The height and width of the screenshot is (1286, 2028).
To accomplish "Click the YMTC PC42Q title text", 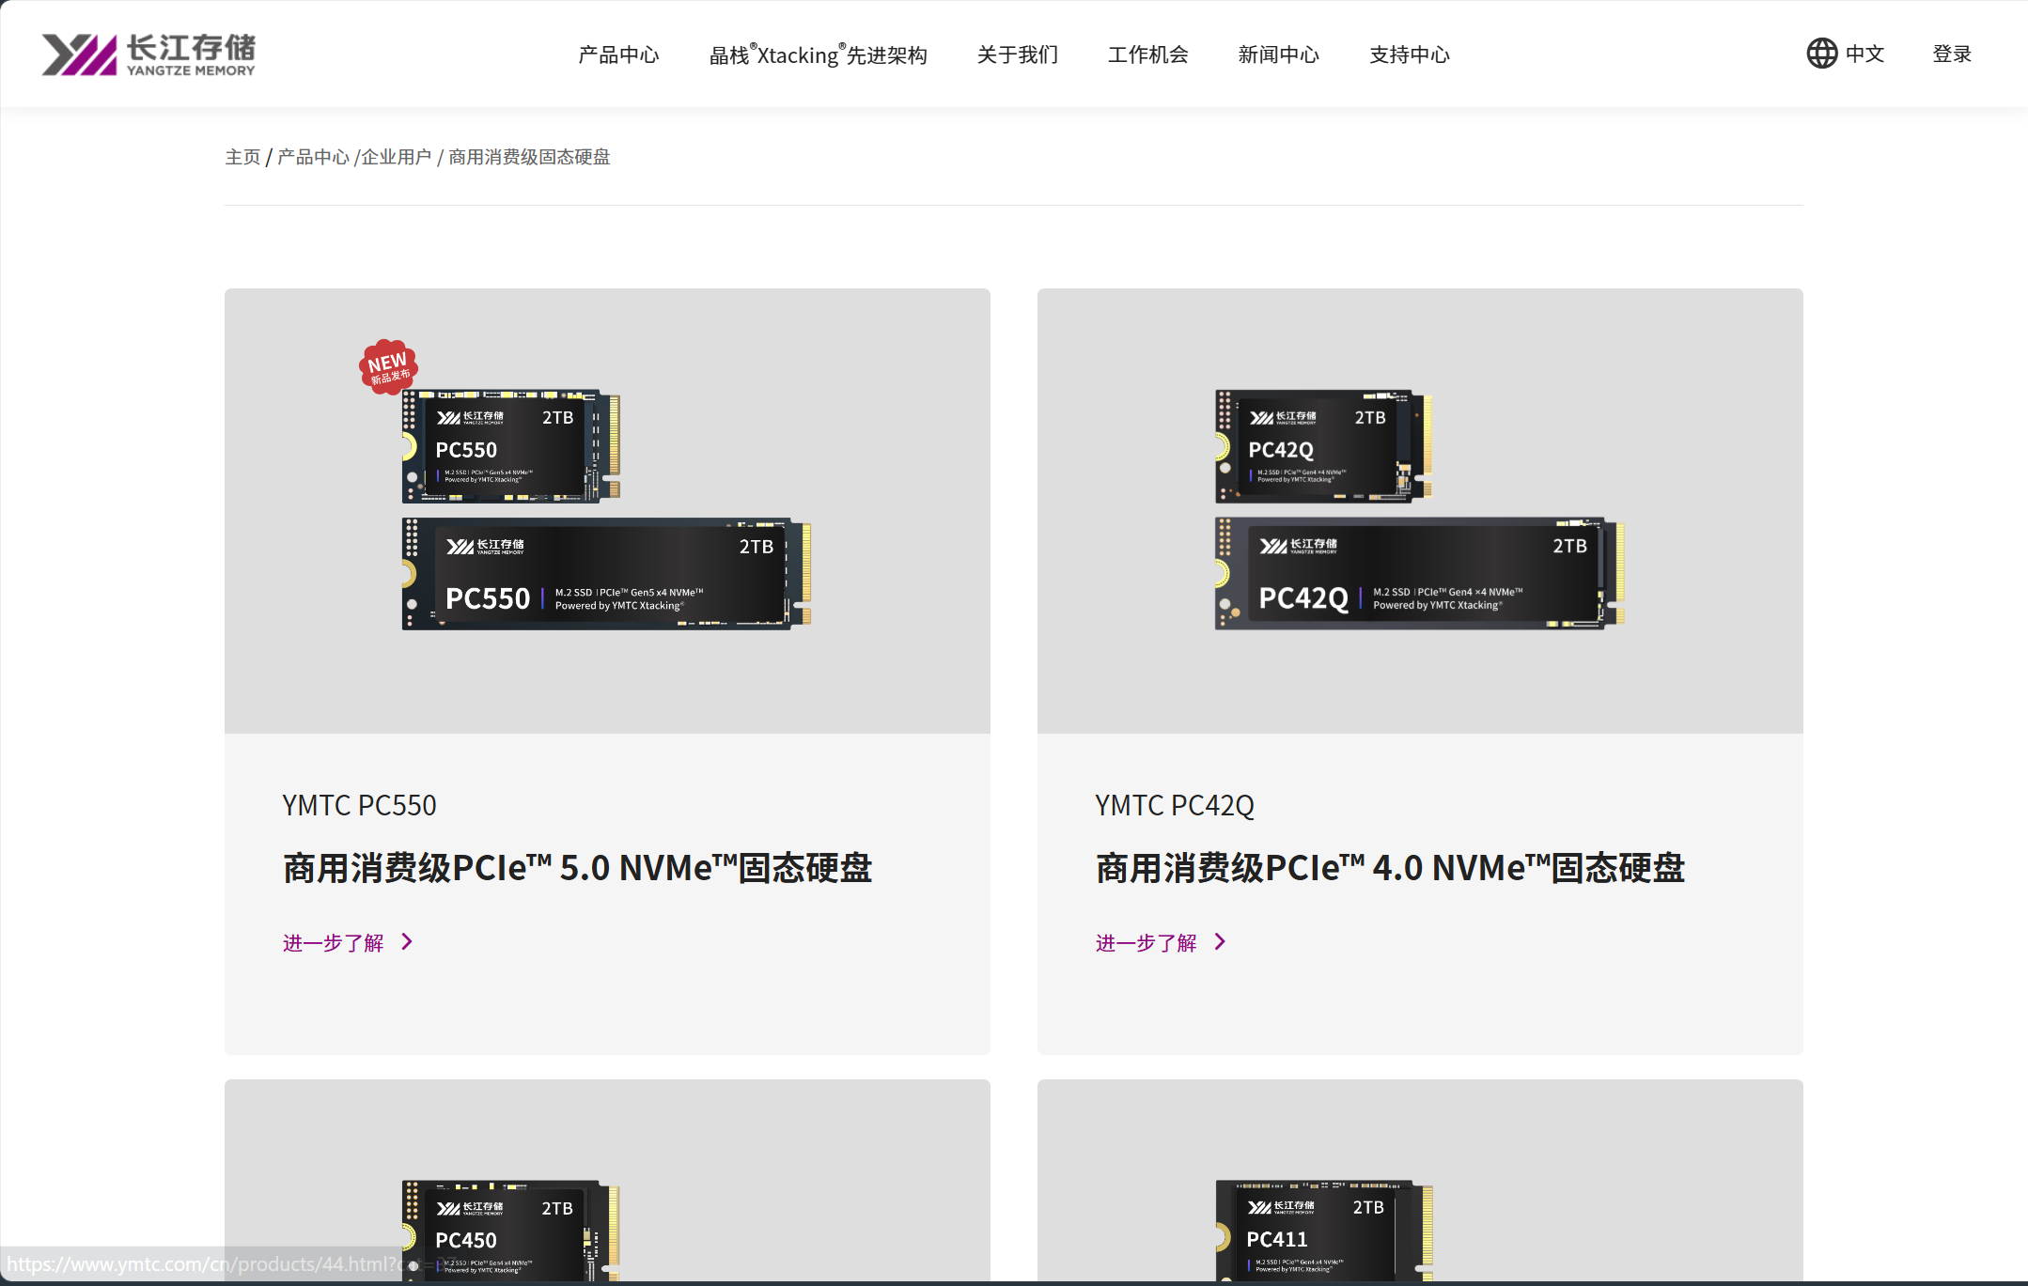I will coord(1175,805).
